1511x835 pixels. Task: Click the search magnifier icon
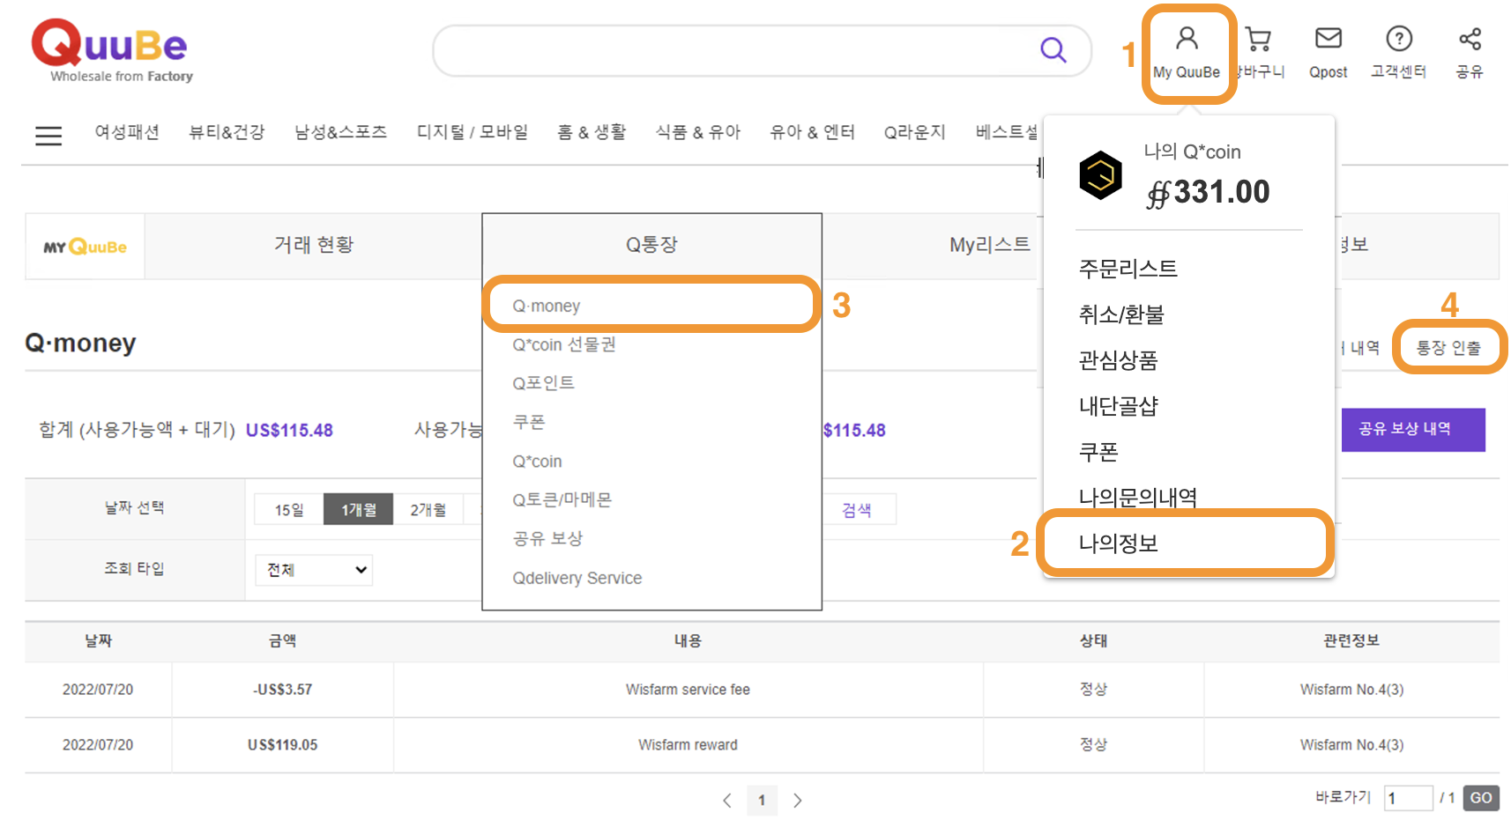coord(1053,49)
